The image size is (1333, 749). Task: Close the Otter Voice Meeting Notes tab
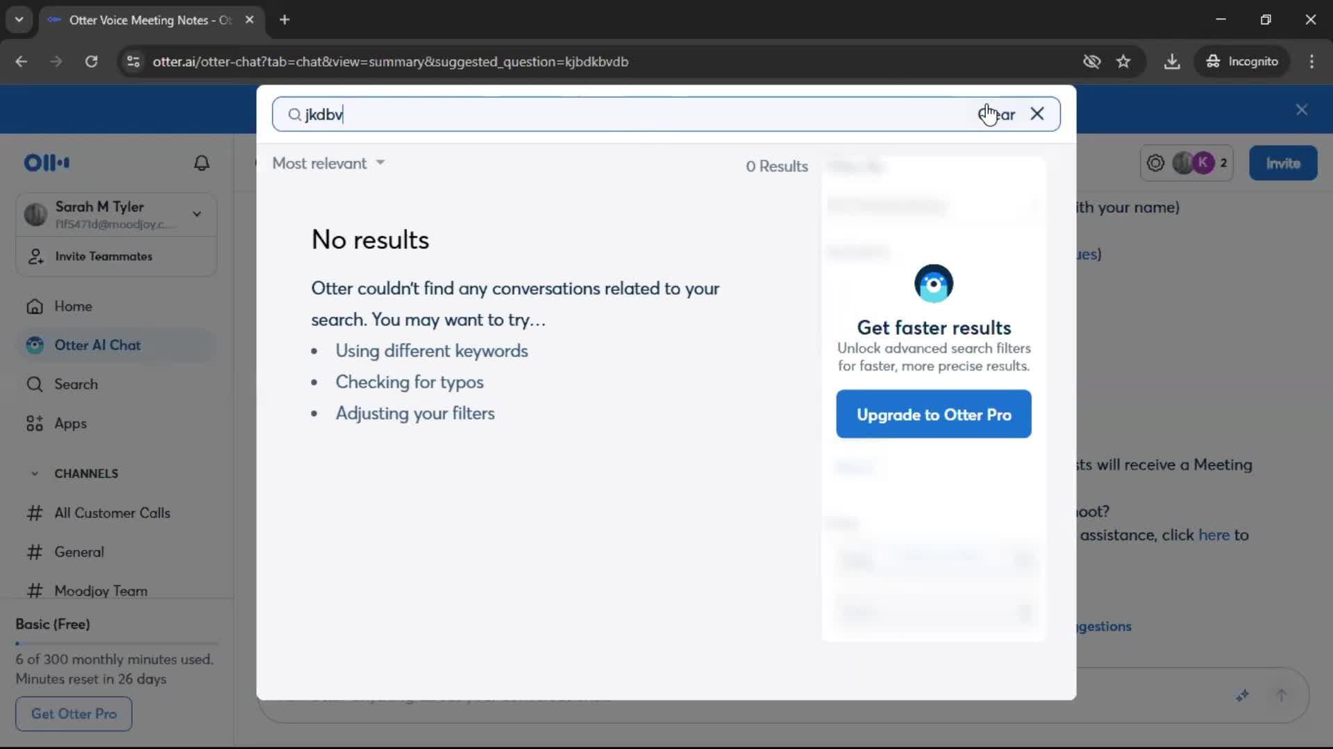pyautogui.click(x=249, y=20)
